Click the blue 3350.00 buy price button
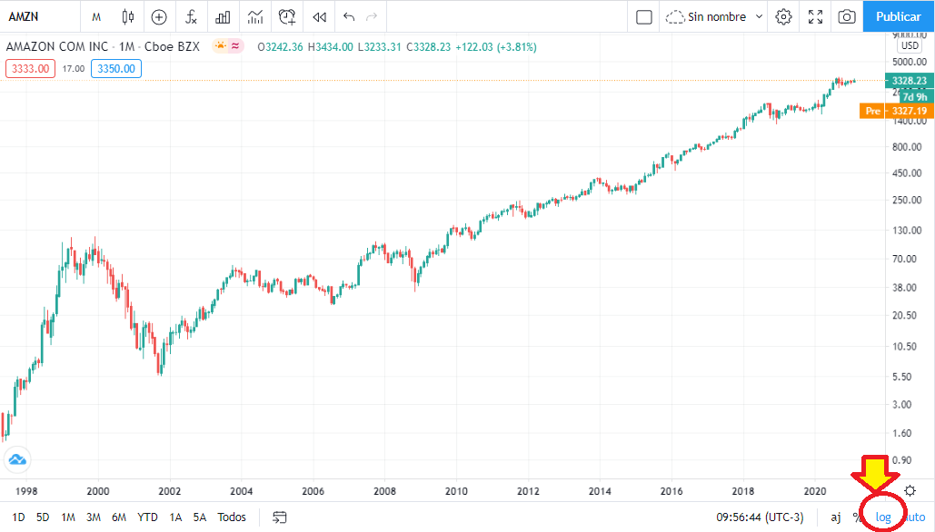 pyautogui.click(x=116, y=68)
